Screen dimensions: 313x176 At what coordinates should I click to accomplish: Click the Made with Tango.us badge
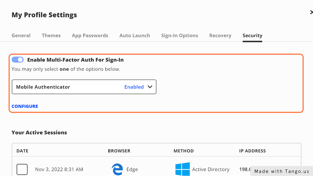point(282,171)
